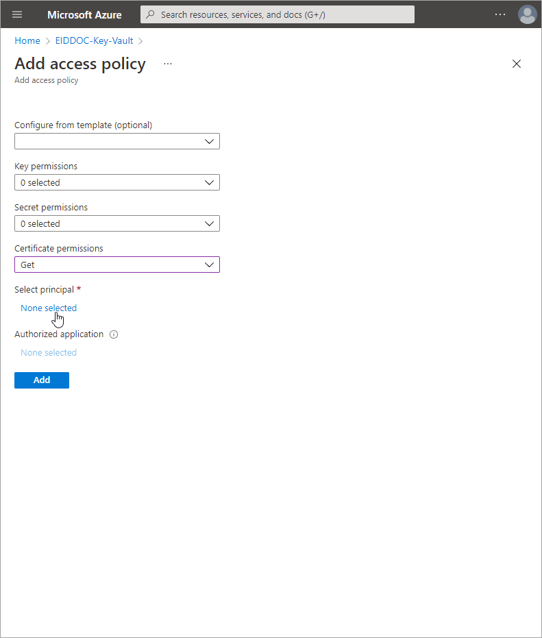542x638 pixels.
Task: Focus the Search resources, services, and docs box
Action: [281, 14]
